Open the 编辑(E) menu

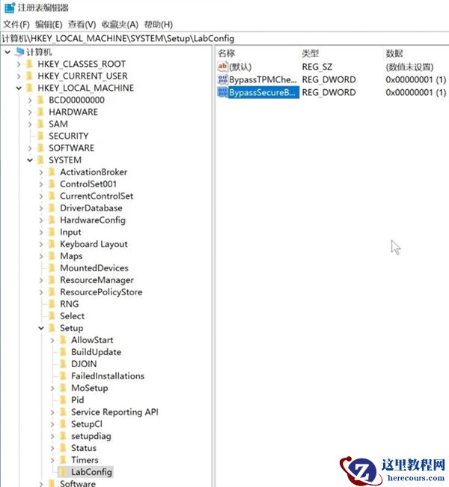click(49, 25)
